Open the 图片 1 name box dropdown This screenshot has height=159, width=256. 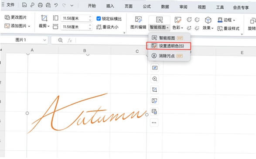click(44, 40)
